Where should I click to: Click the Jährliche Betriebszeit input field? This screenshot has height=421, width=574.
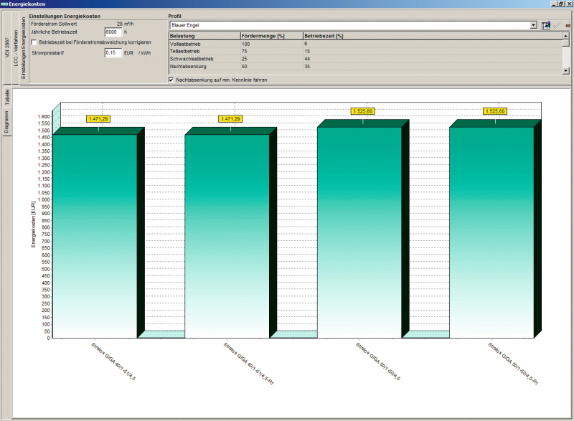[113, 32]
